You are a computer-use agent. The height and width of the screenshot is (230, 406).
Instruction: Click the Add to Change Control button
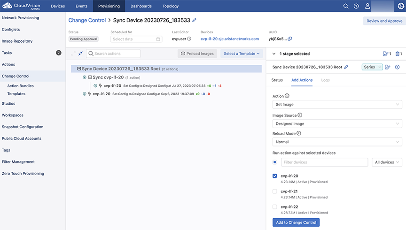[296, 222]
